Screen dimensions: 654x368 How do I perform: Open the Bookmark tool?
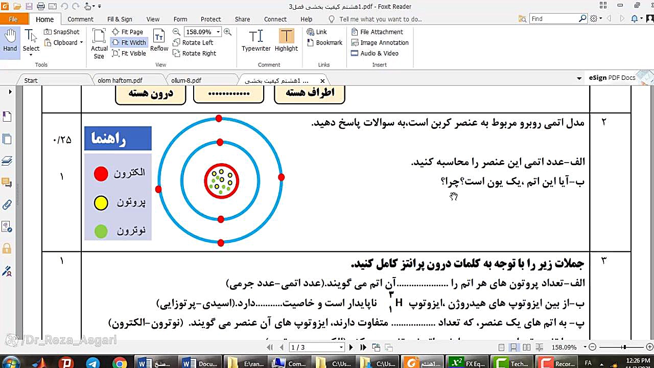[x=324, y=42]
